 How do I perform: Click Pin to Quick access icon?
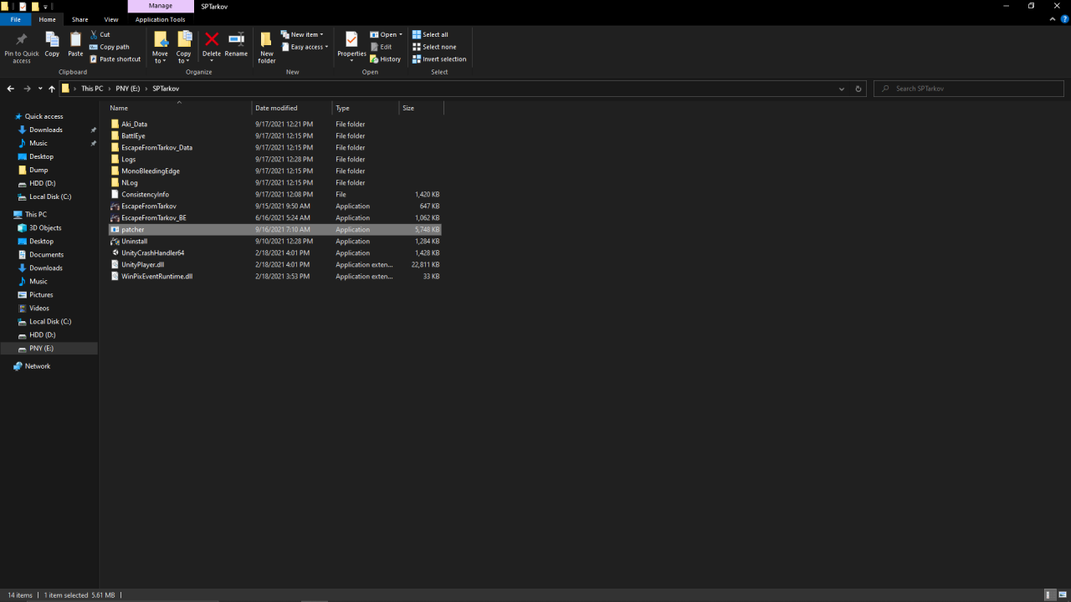tap(22, 39)
